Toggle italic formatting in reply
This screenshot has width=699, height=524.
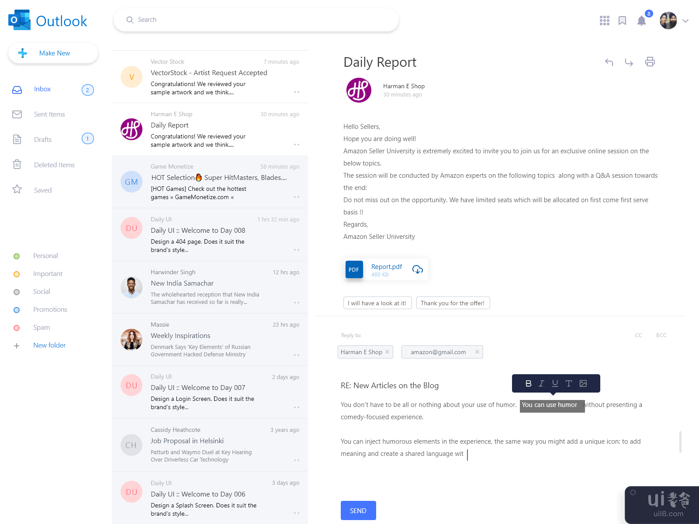541,383
